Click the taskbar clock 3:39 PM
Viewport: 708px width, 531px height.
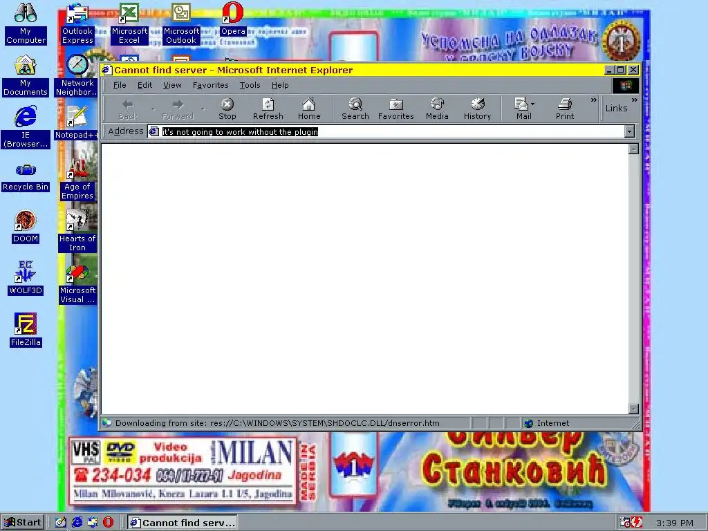675,523
